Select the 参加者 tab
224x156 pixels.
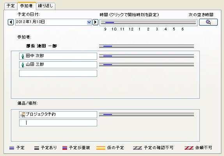(x=27, y=6)
